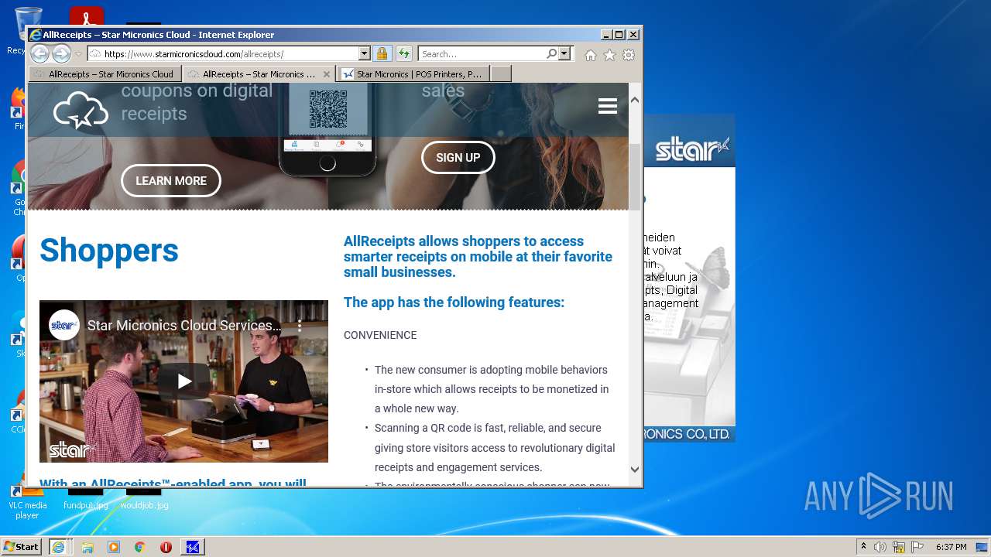Go forward with the browser Forward arrow
This screenshot has width=991, height=557.
[61, 53]
